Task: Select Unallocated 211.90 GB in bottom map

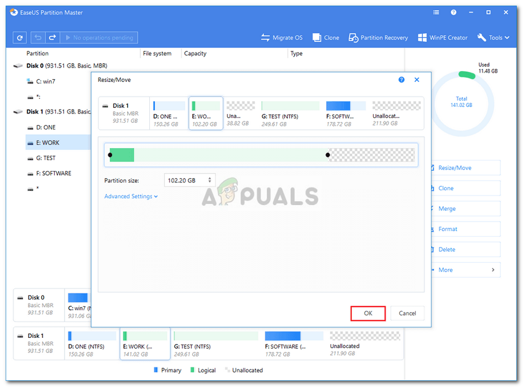Action: click(365, 343)
